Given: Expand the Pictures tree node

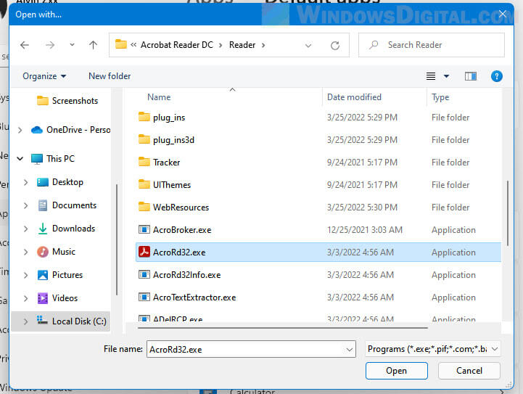Looking at the screenshot, I should (x=25, y=275).
